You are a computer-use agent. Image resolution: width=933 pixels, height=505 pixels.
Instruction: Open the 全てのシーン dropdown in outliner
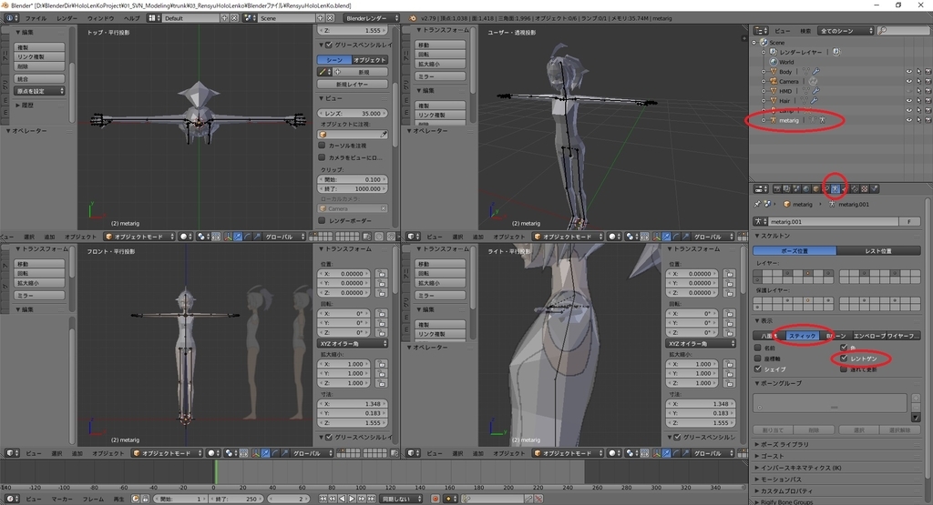point(846,31)
